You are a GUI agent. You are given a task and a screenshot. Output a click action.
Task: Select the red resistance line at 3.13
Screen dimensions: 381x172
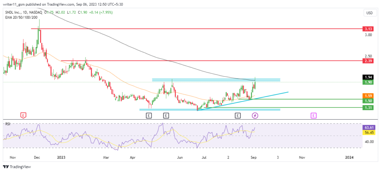click(196, 29)
